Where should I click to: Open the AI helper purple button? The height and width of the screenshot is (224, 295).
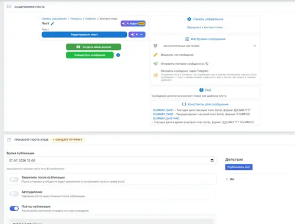click(133, 24)
